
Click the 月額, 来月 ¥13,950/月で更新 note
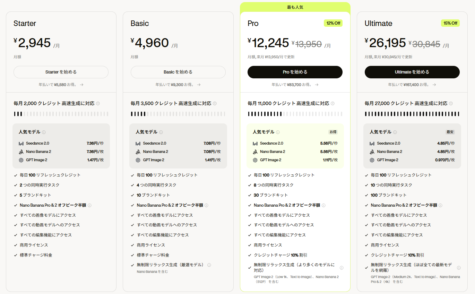point(271,57)
